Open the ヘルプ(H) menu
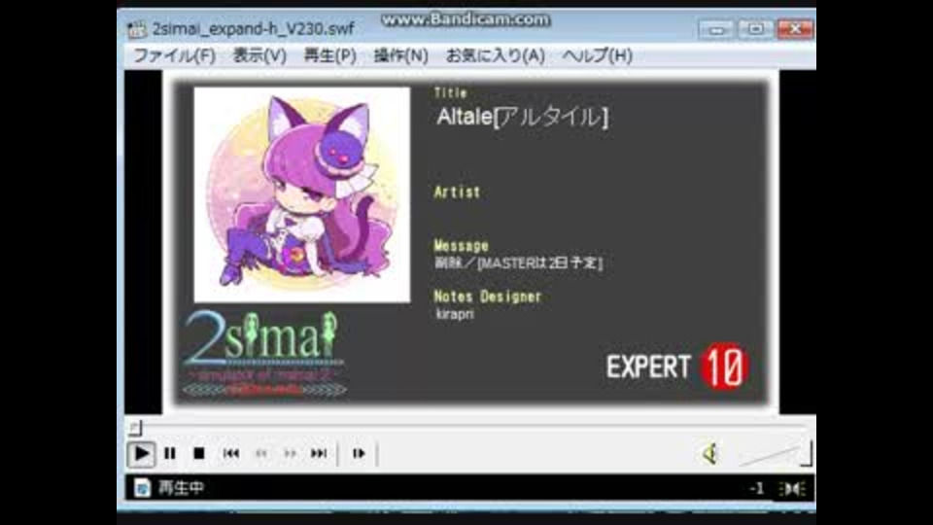933x525 pixels. pyautogui.click(x=597, y=56)
